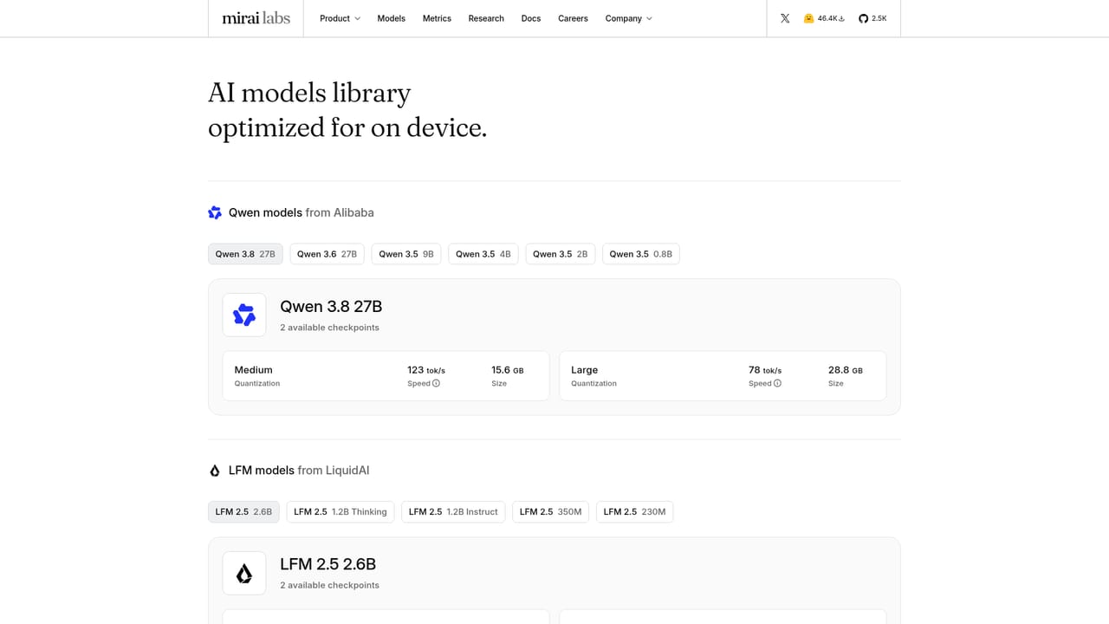This screenshot has height=624, width=1109.
Task: Click the Speed info icon in the Large card
Action: (x=777, y=383)
